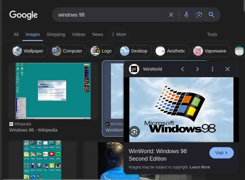Filter by the Desktop chip
Screen dimensions: 245x180
(x=135, y=51)
